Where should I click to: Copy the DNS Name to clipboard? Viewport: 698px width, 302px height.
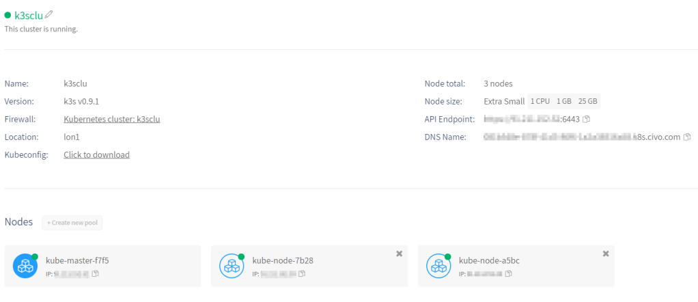pyautogui.click(x=687, y=137)
